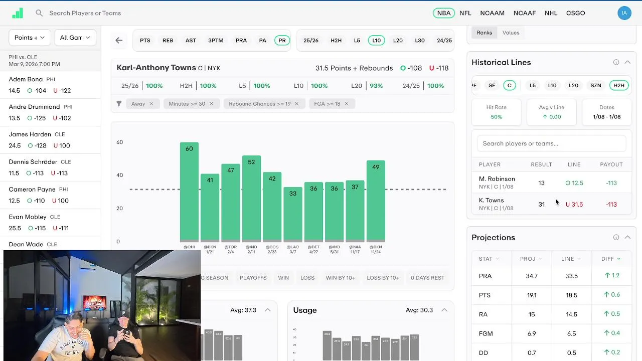Apply the WIN chart filter
Image resolution: width=642 pixels, height=361 pixels.
point(283,278)
